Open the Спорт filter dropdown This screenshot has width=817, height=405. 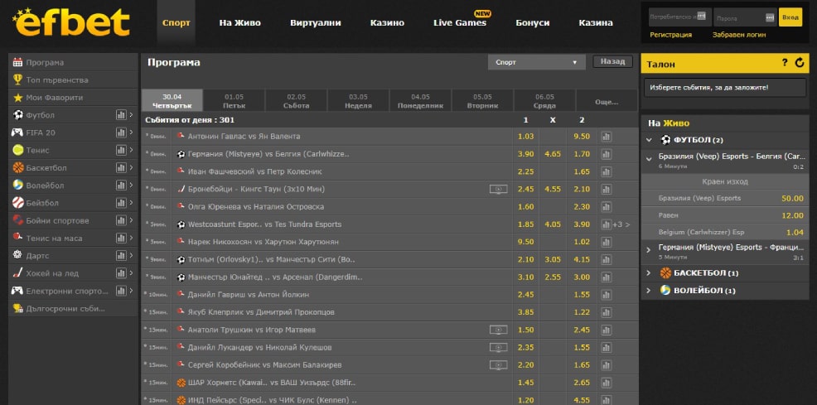(x=537, y=62)
